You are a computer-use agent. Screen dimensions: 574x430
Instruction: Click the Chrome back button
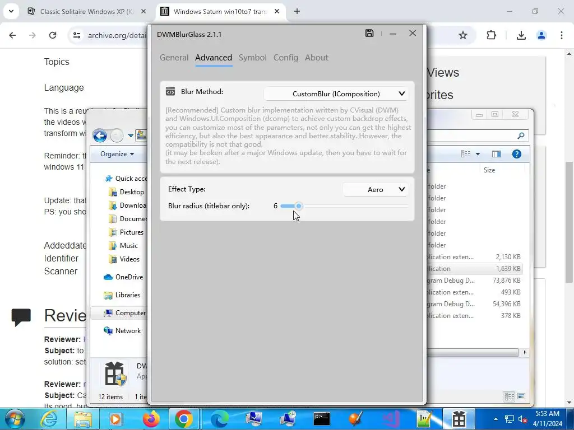(x=12, y=35)
